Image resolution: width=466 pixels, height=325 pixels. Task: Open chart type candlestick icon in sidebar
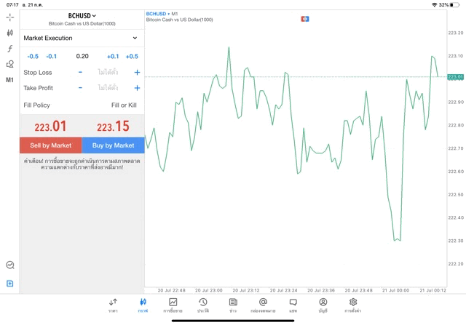click(9, 33)
